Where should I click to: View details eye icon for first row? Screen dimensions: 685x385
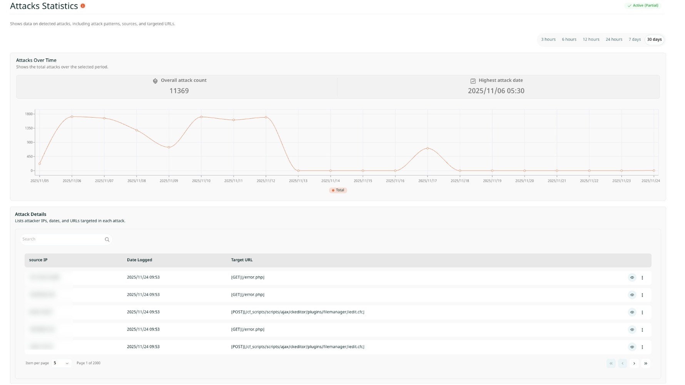click(x=632, y=277)
